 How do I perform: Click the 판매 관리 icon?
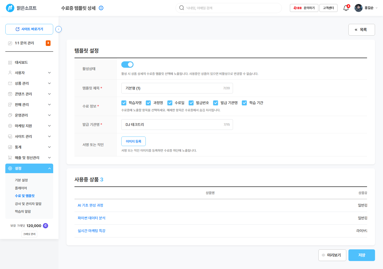point(10,105)
